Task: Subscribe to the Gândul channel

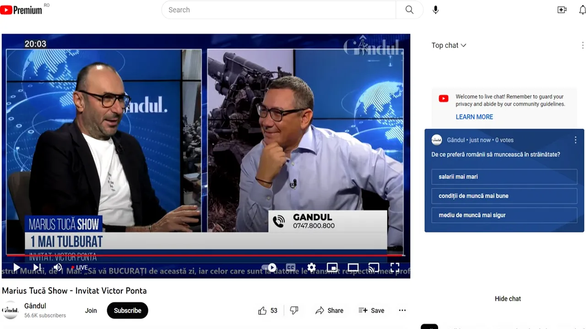Action: tap(127, 310)
